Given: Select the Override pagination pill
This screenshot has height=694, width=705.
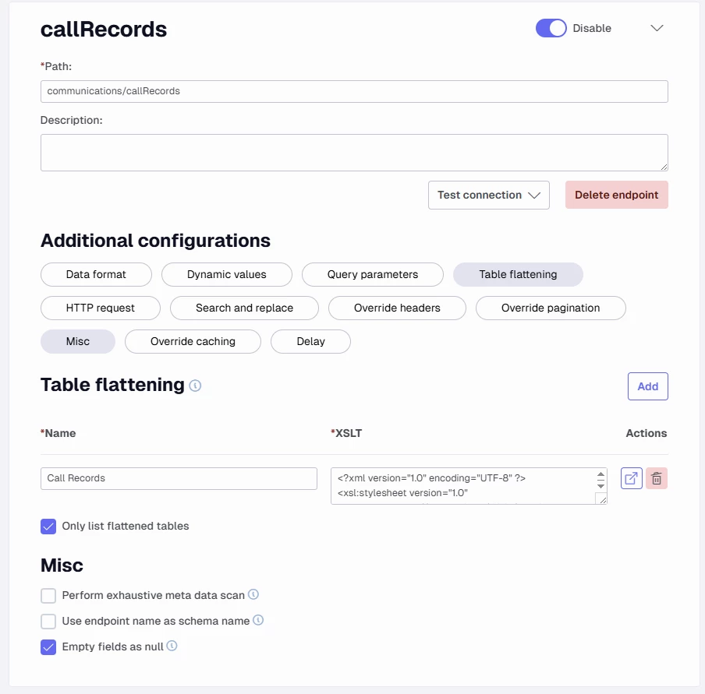Looking at the screenshot, I should tap(550, 308).
